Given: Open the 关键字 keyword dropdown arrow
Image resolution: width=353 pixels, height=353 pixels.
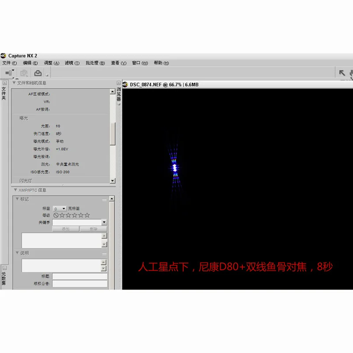Looking at the screenshot, I should click(x=104, y=222).
